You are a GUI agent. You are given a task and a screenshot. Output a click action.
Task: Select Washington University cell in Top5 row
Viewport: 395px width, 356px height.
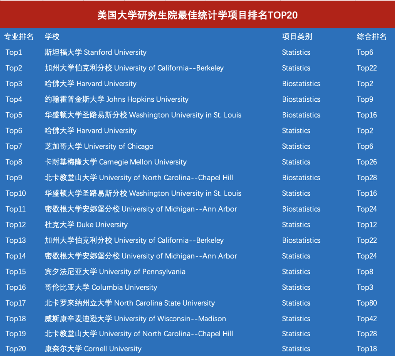143,115
